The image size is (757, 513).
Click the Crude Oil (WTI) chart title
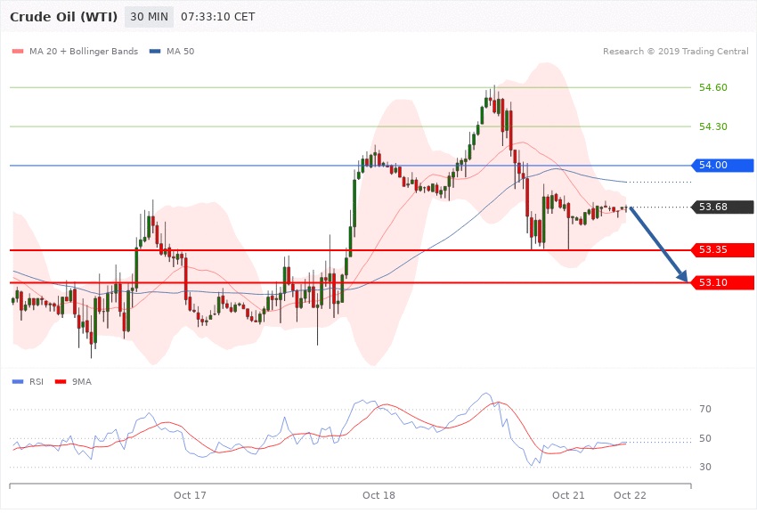click(x=63, y=17)
